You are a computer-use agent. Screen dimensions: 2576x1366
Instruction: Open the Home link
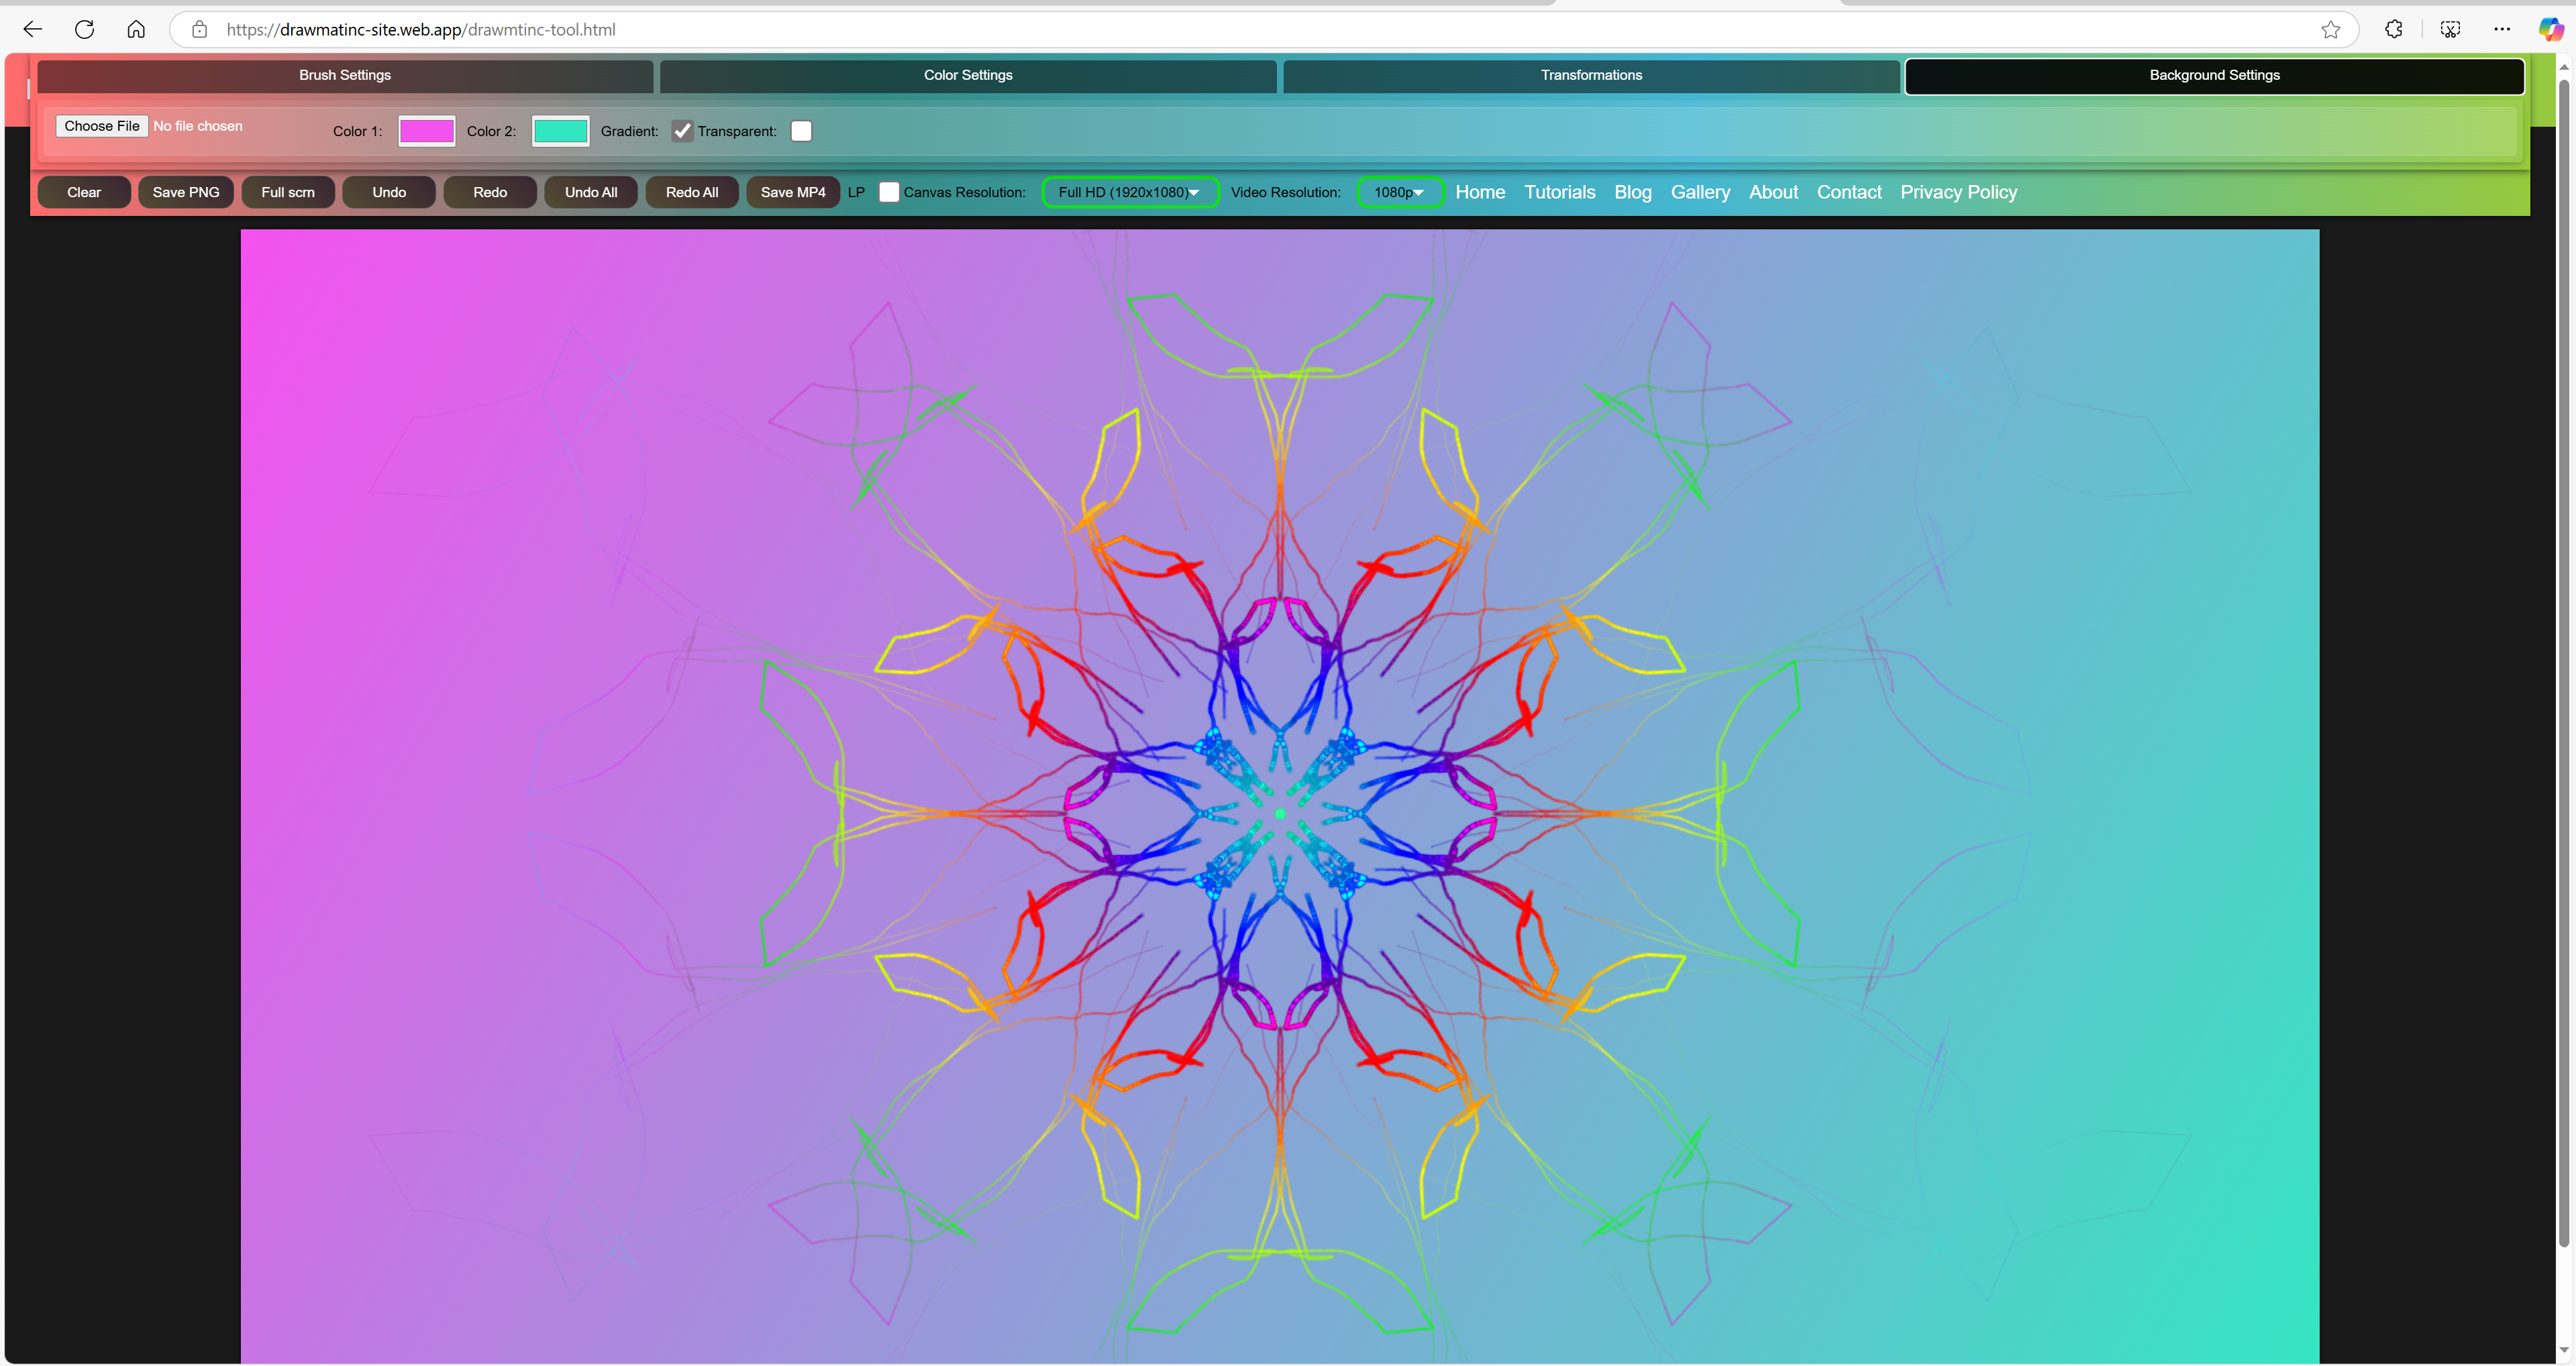click(x=1480, y=192)
